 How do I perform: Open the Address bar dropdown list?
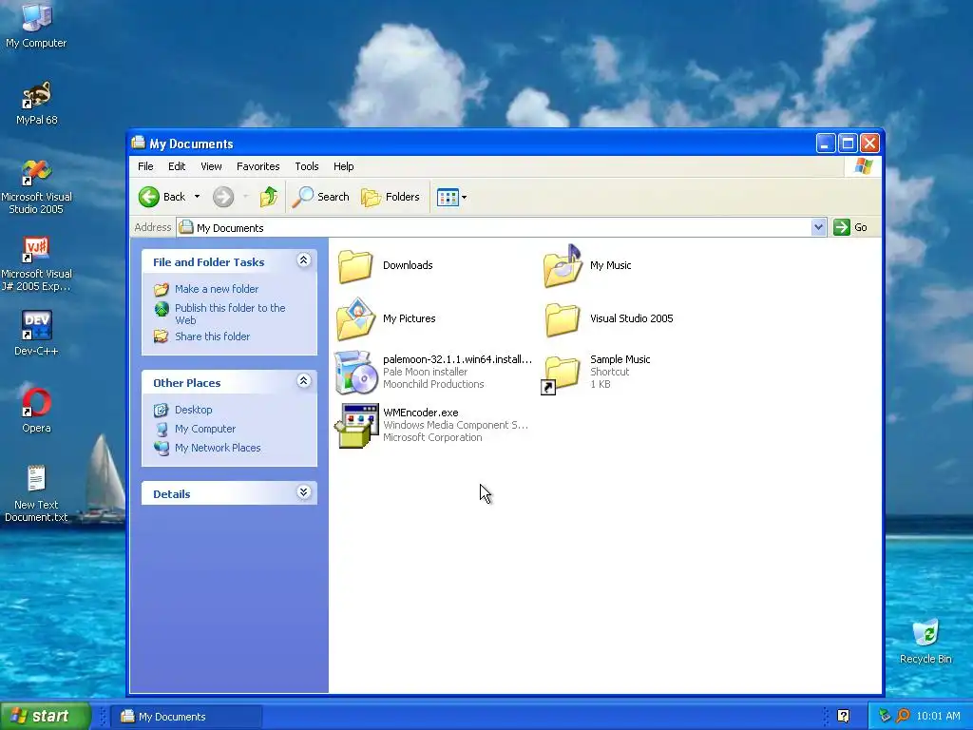818,227
